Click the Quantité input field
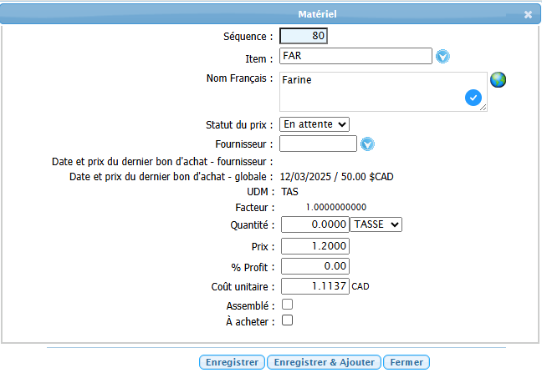Screen dimensions: 542x373 click(314, 224)
